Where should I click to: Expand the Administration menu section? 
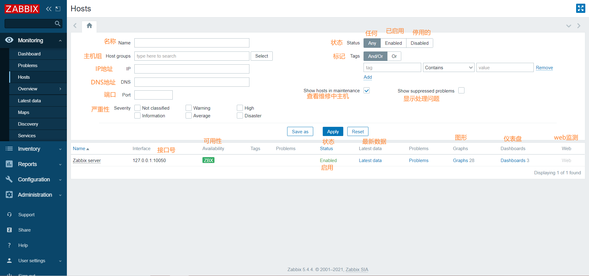(x=60, y=195)
